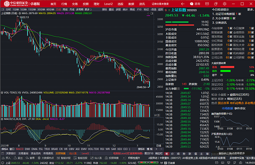The image size is (255, 165).
Task: Click the 撤单 cancel order icon
Action: pos(31,158)
